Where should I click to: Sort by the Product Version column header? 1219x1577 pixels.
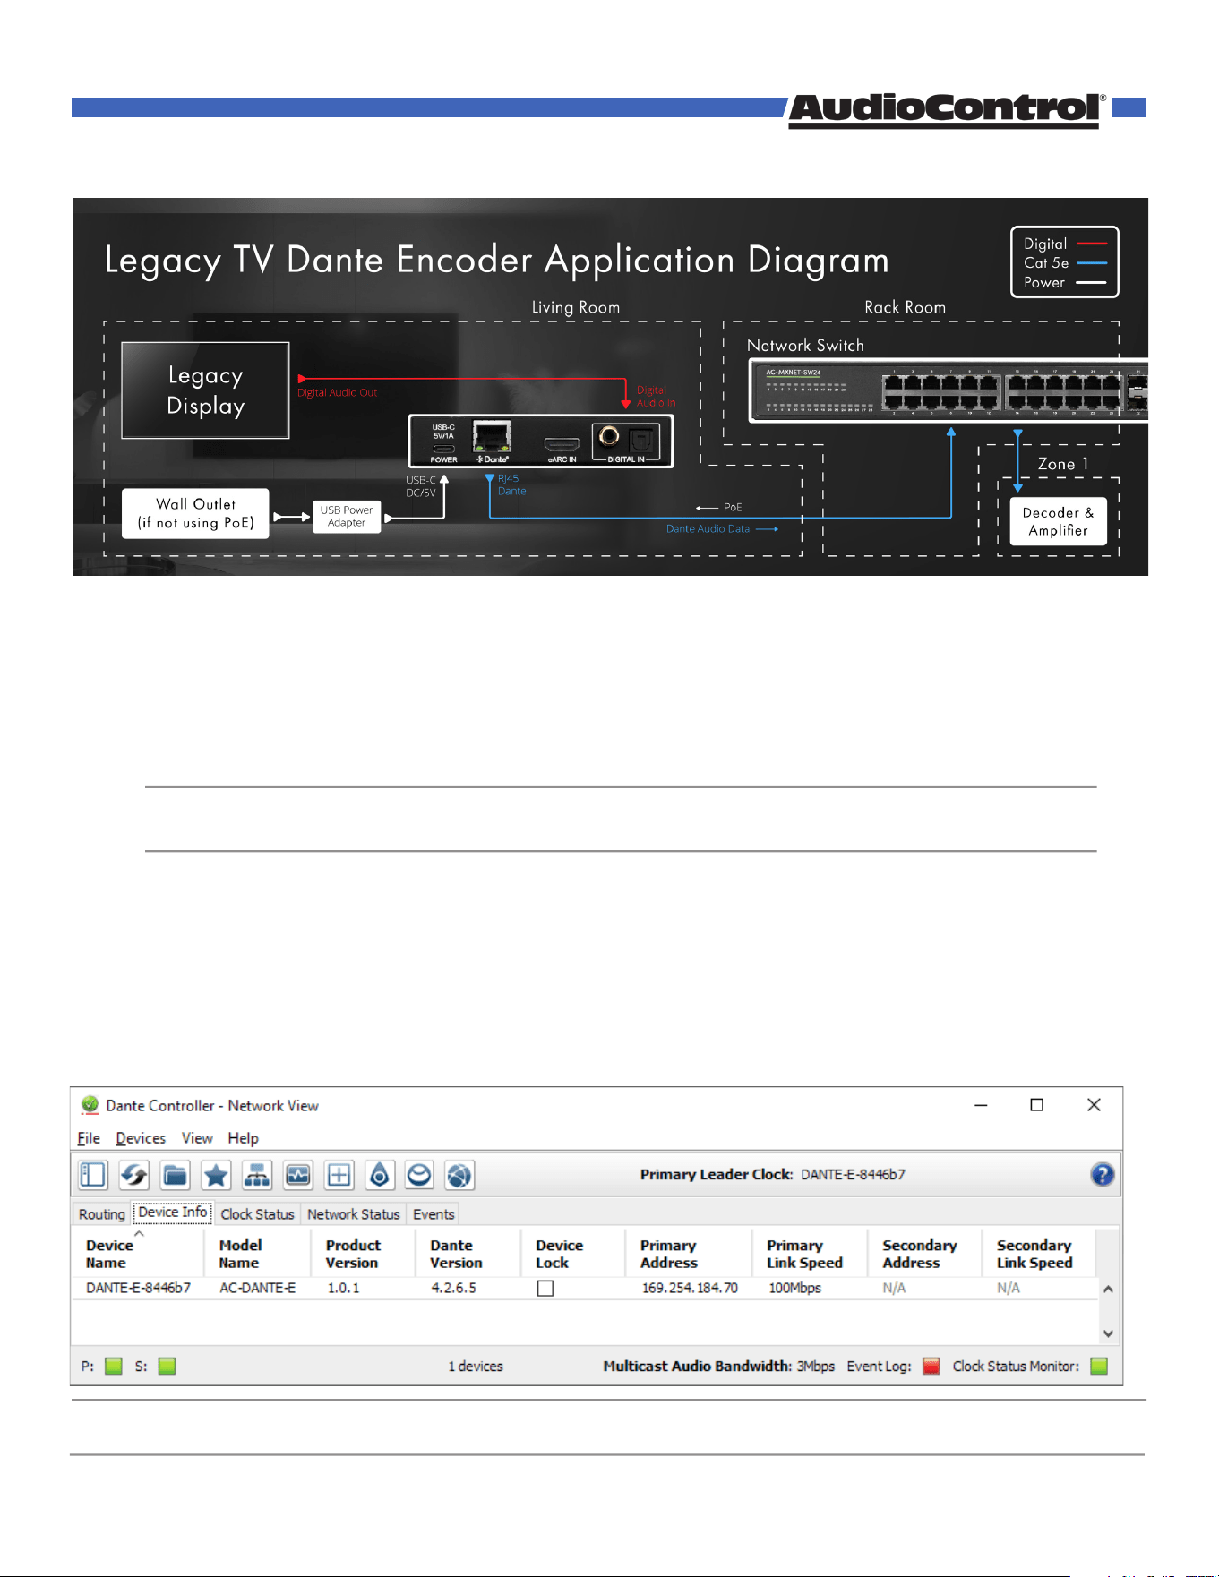click(x=364, y=1254)
